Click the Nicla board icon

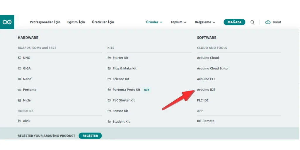[20, 100]
